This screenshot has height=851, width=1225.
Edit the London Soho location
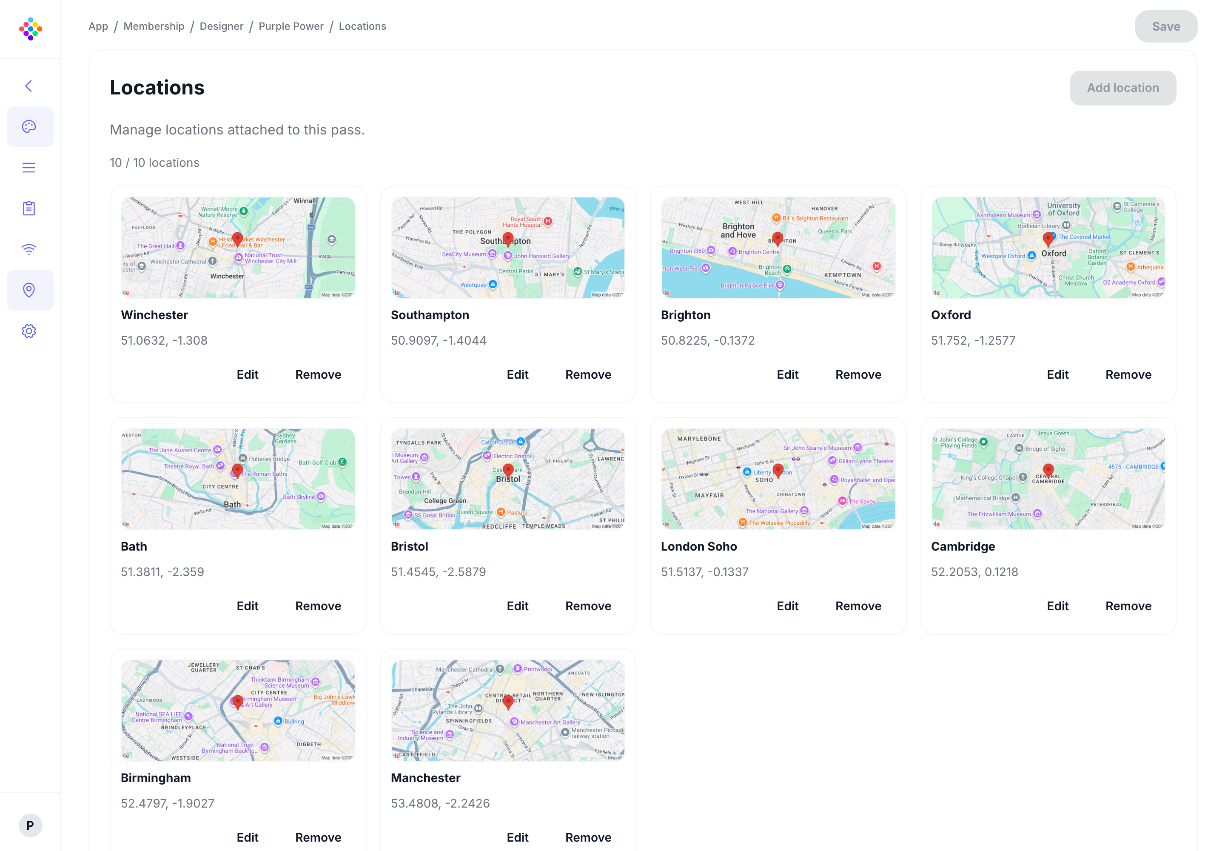[787, 606]
